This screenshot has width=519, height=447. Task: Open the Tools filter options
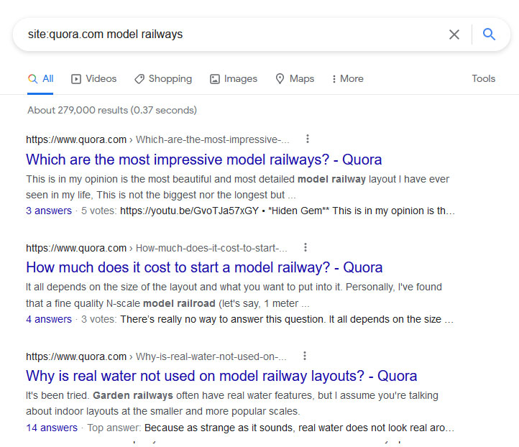pyautogui.click(x=484, y=79)
